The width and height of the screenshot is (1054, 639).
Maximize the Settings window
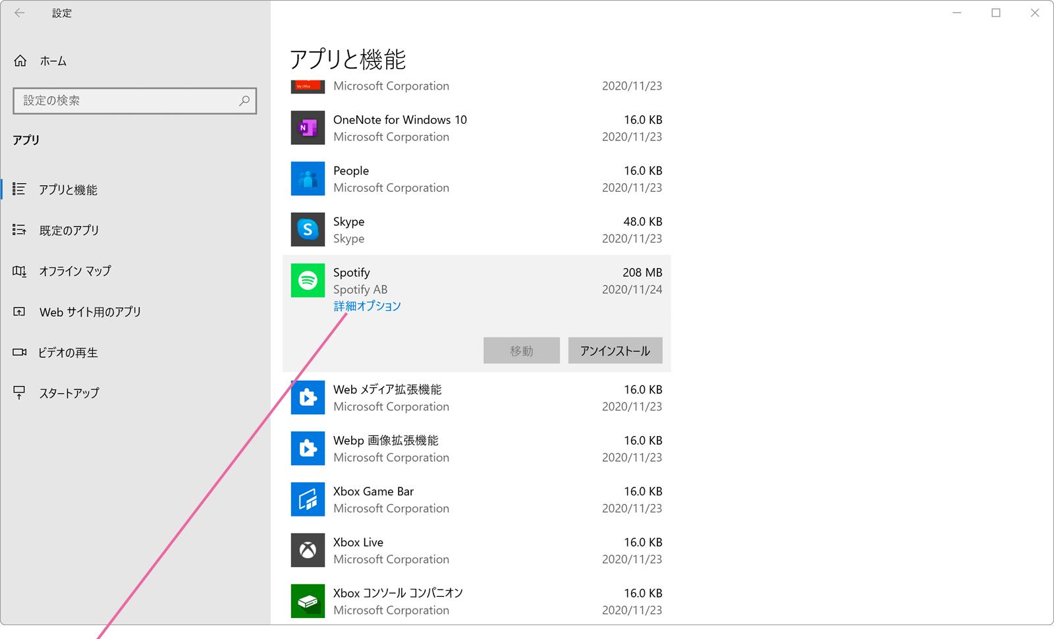point(996,13)
